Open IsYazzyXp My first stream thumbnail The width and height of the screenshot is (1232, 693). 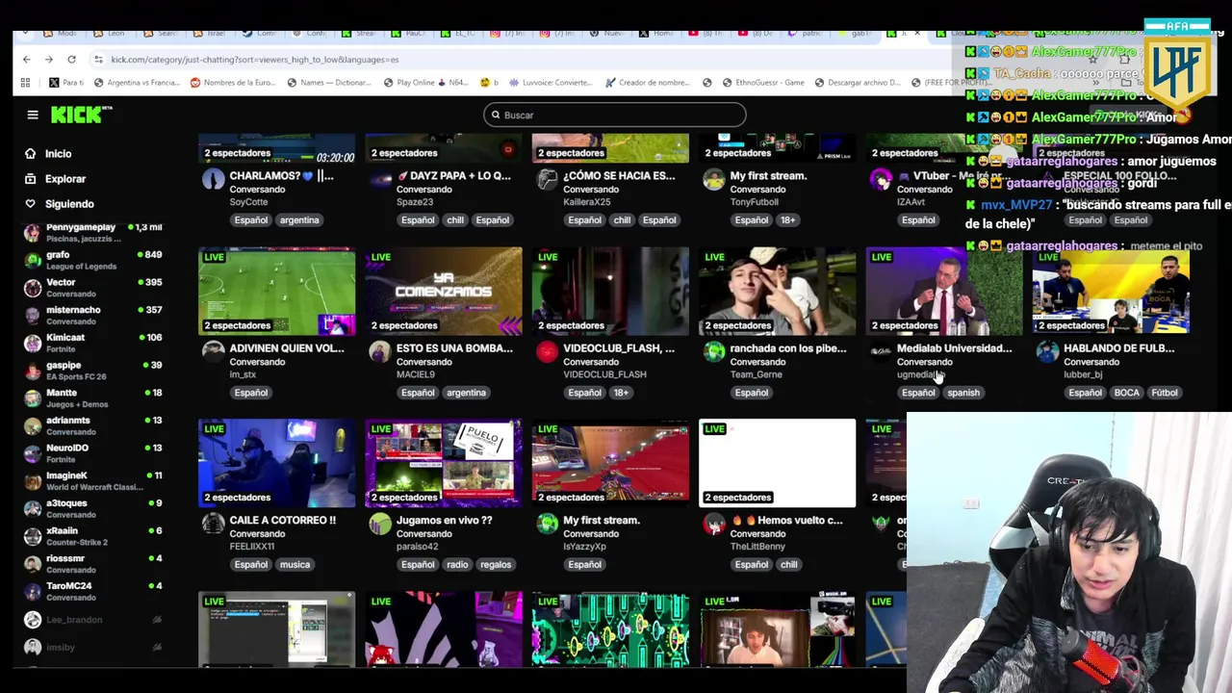click(x=610, y=463)
